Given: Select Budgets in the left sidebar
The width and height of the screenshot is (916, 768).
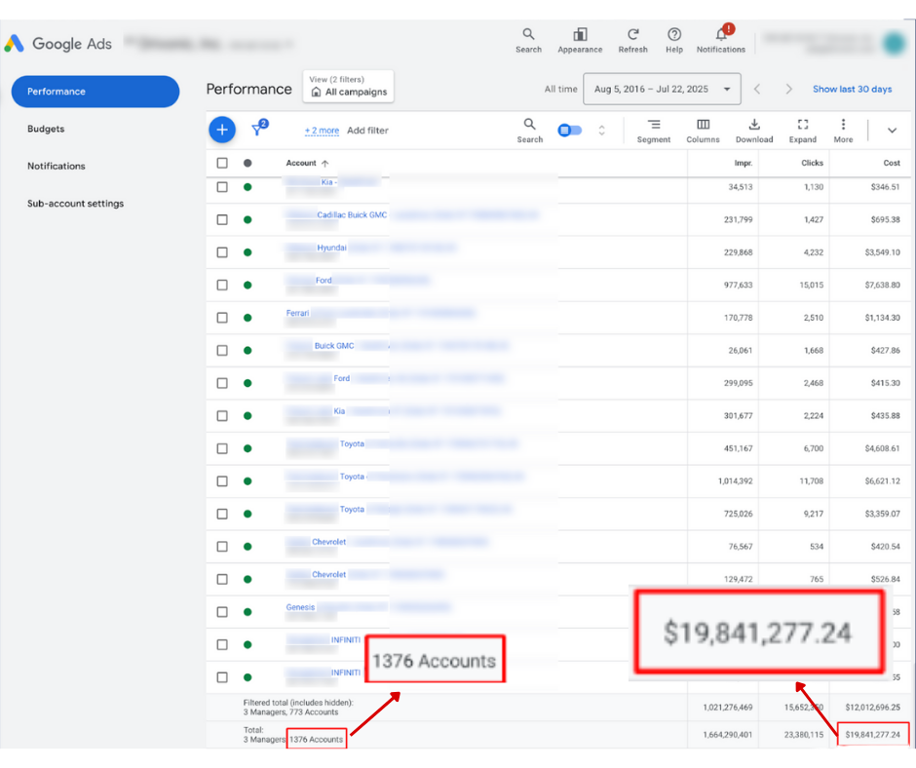Looking at the screenshot, I should [x=46, y=129].
